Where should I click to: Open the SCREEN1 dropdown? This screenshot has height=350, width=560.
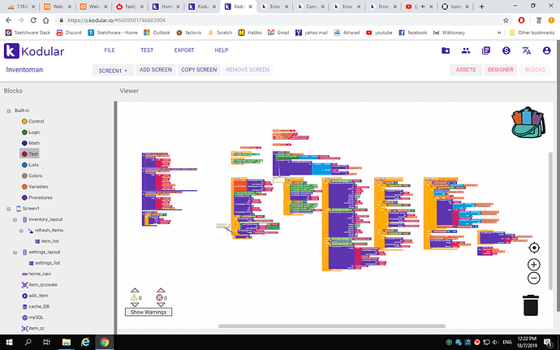[113, 71]
